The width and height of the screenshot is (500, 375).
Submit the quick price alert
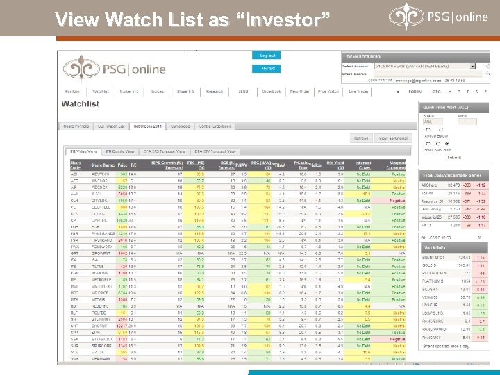453,158
